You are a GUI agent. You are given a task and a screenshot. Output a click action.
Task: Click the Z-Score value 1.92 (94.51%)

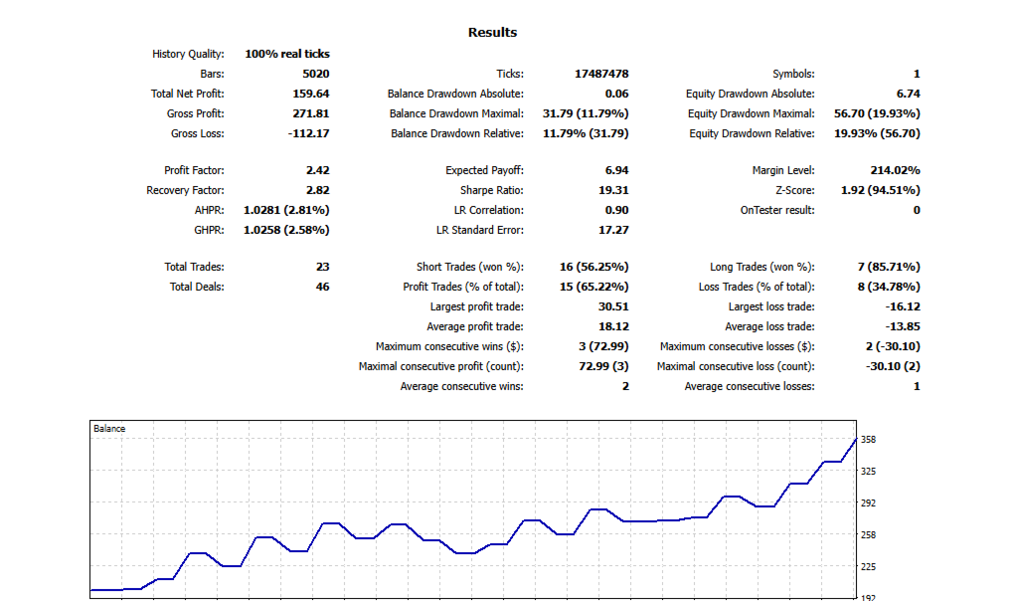pos(881,190)
